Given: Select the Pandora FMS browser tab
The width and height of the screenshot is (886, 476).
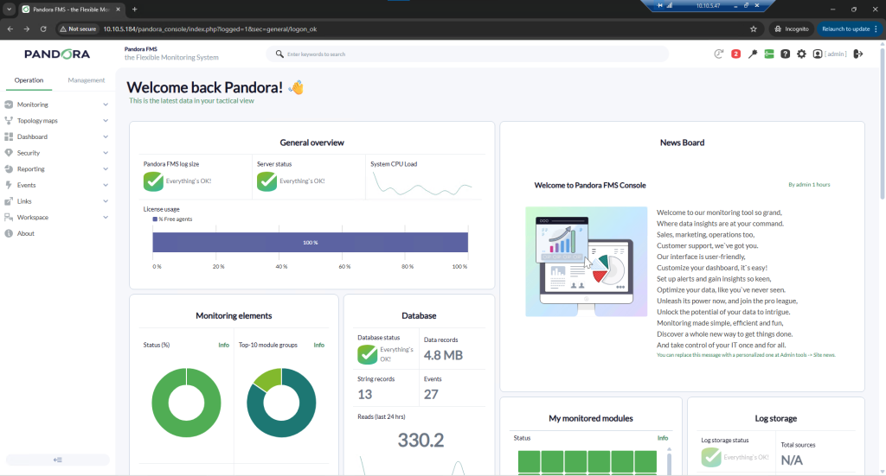Looking at the screenshot, I should coord(71,10).
